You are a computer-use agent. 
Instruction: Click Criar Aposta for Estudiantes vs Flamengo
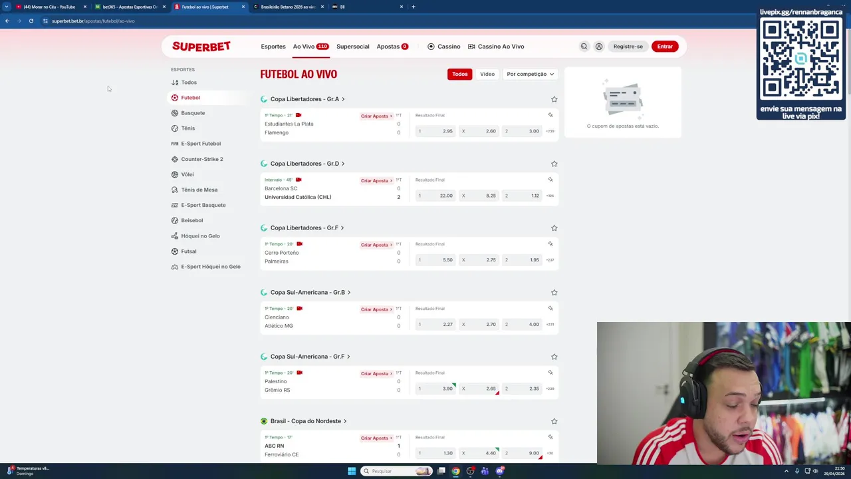pos(376,116)
